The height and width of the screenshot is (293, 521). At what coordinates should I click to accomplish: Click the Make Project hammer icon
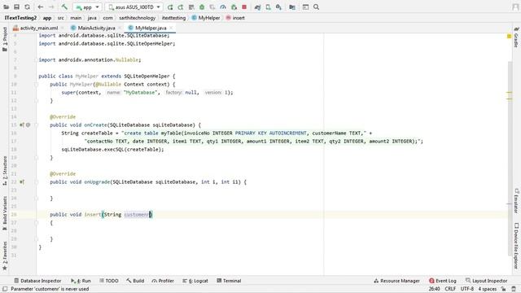[x=64, y=7]
